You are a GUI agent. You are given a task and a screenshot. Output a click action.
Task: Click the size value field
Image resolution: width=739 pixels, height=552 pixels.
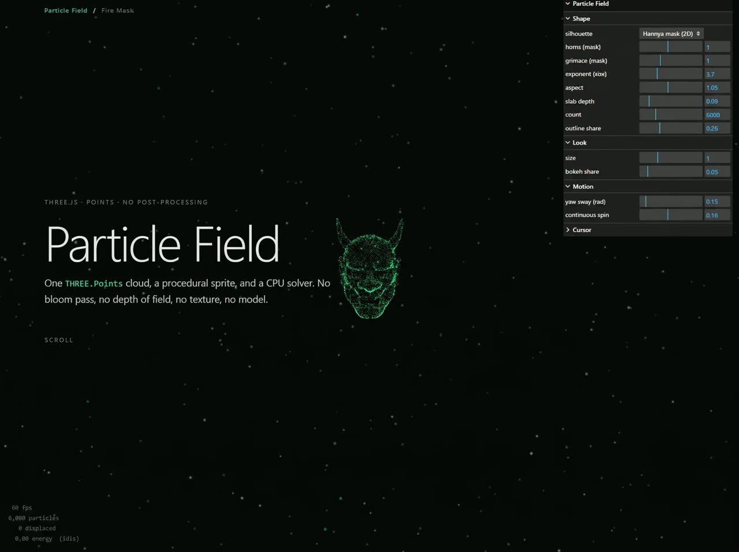click(717, 158)
